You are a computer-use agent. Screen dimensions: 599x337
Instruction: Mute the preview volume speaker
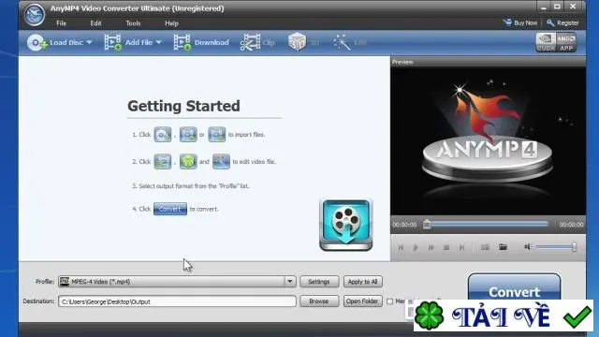click(528, 247)
